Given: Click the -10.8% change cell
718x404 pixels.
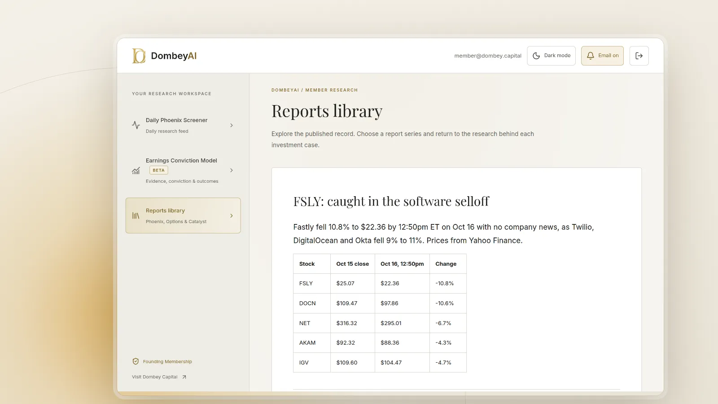Looking at the screenshot, I should pos(448,284).
